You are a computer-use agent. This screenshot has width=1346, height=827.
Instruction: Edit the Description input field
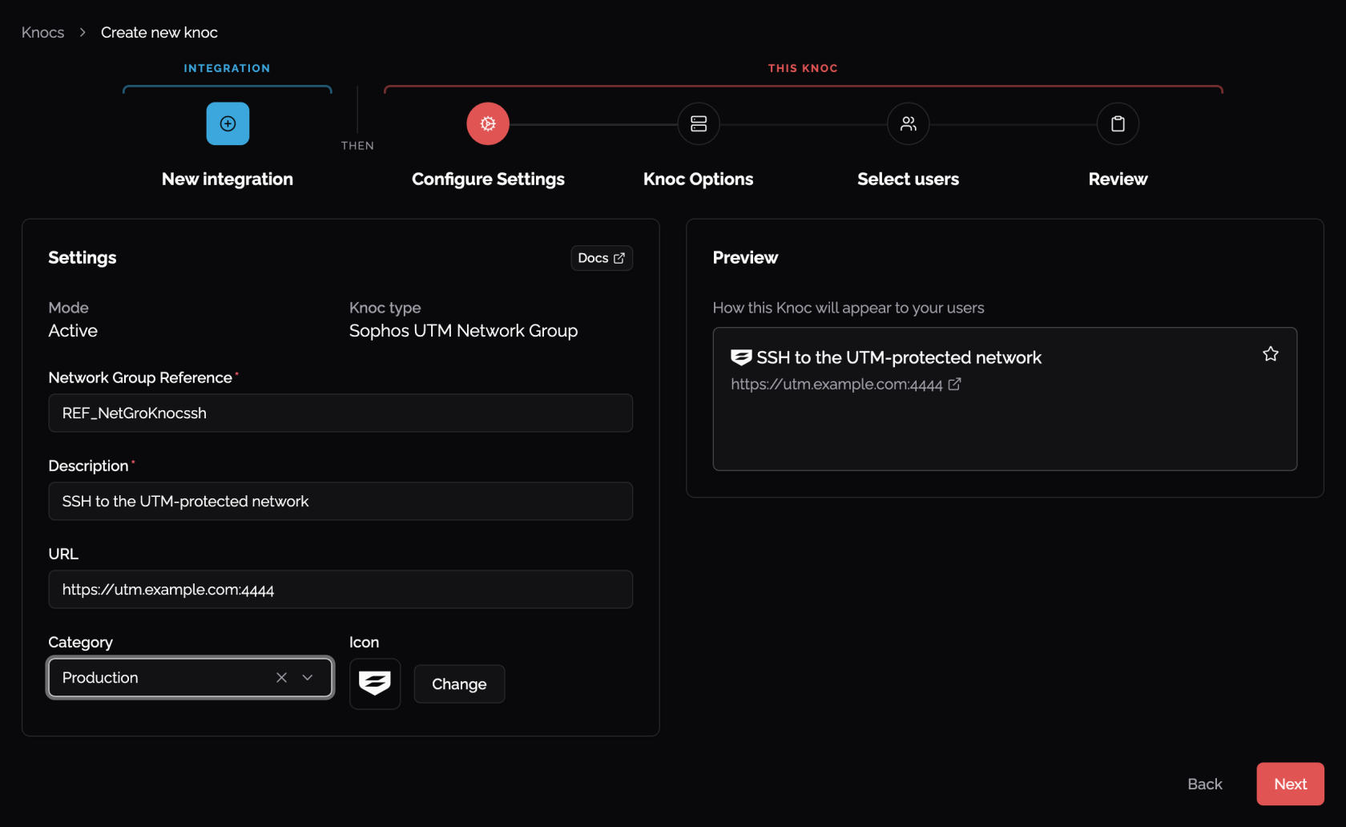point(341,501)
